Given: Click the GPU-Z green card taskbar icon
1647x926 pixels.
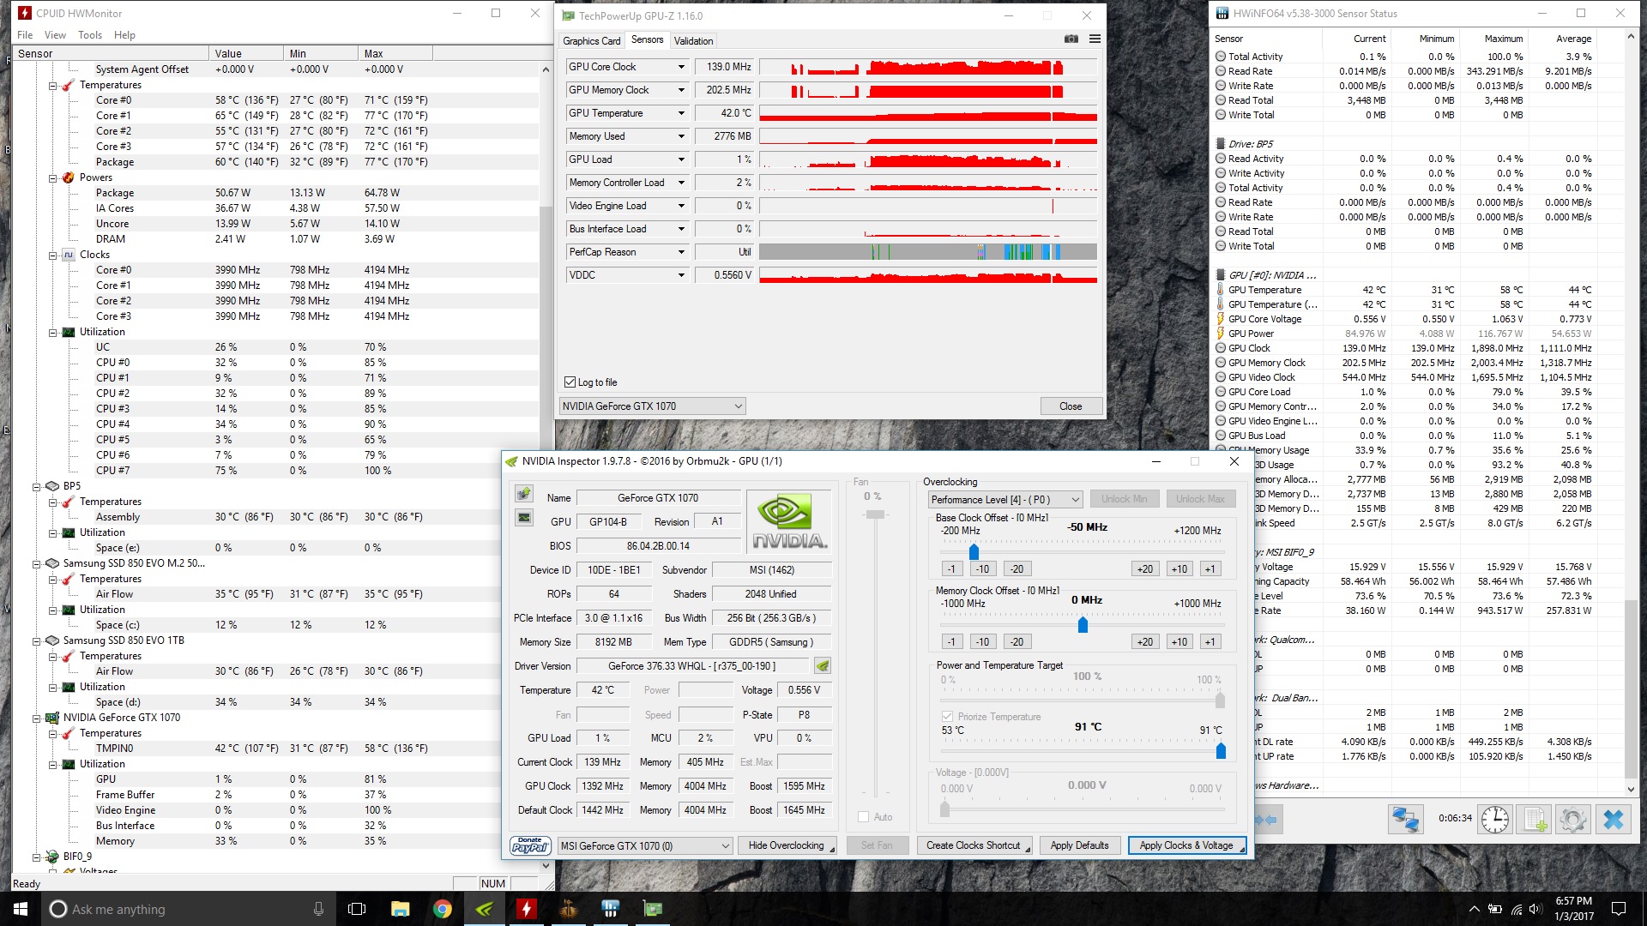Looking at the screenshot, I should pyautogui.click(x=652, y=909).
